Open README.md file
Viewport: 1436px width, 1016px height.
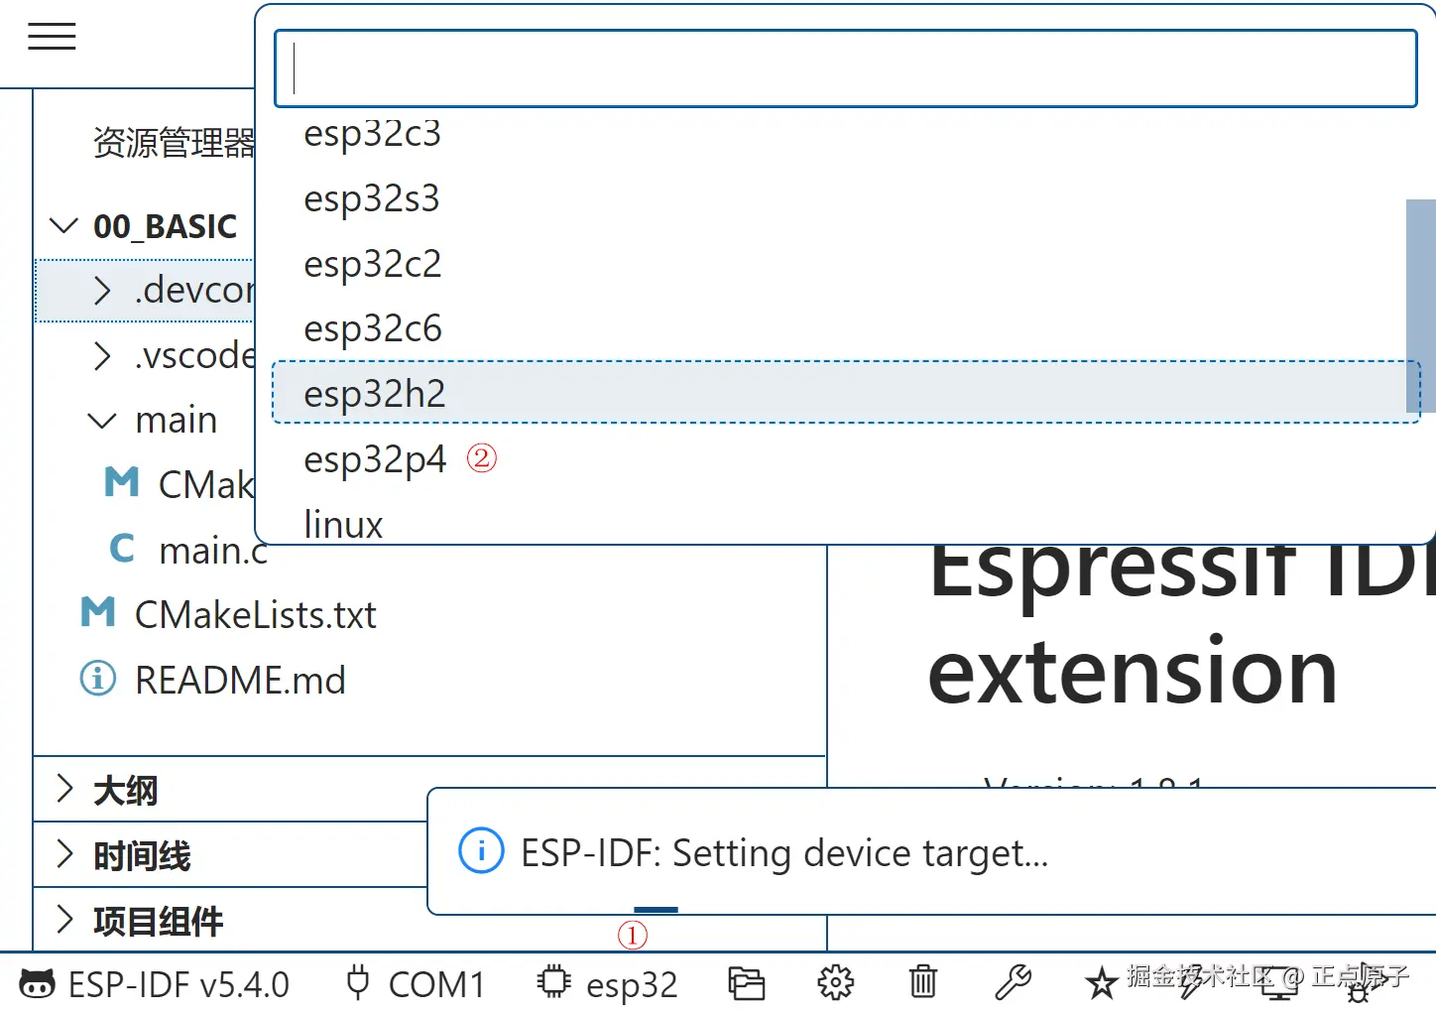tap(240, 680)
